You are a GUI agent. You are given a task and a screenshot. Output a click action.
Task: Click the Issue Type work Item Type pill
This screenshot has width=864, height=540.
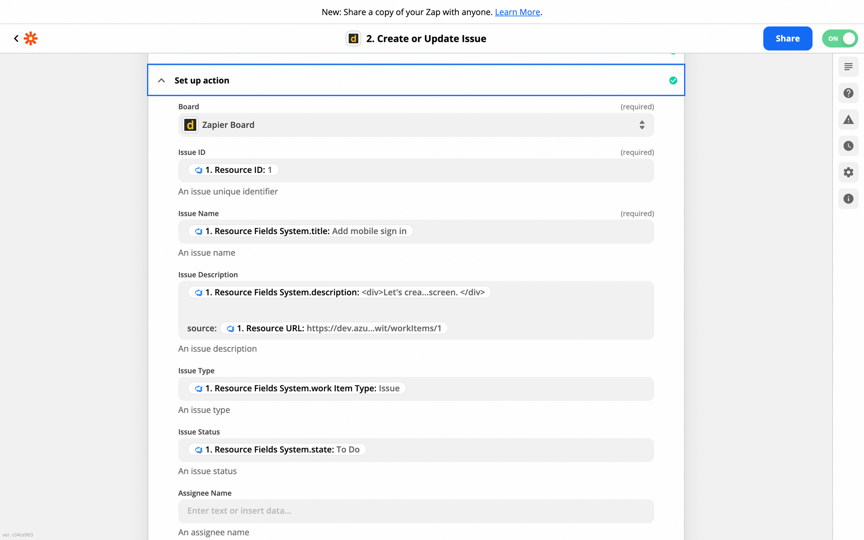click(x=297, y=388)
